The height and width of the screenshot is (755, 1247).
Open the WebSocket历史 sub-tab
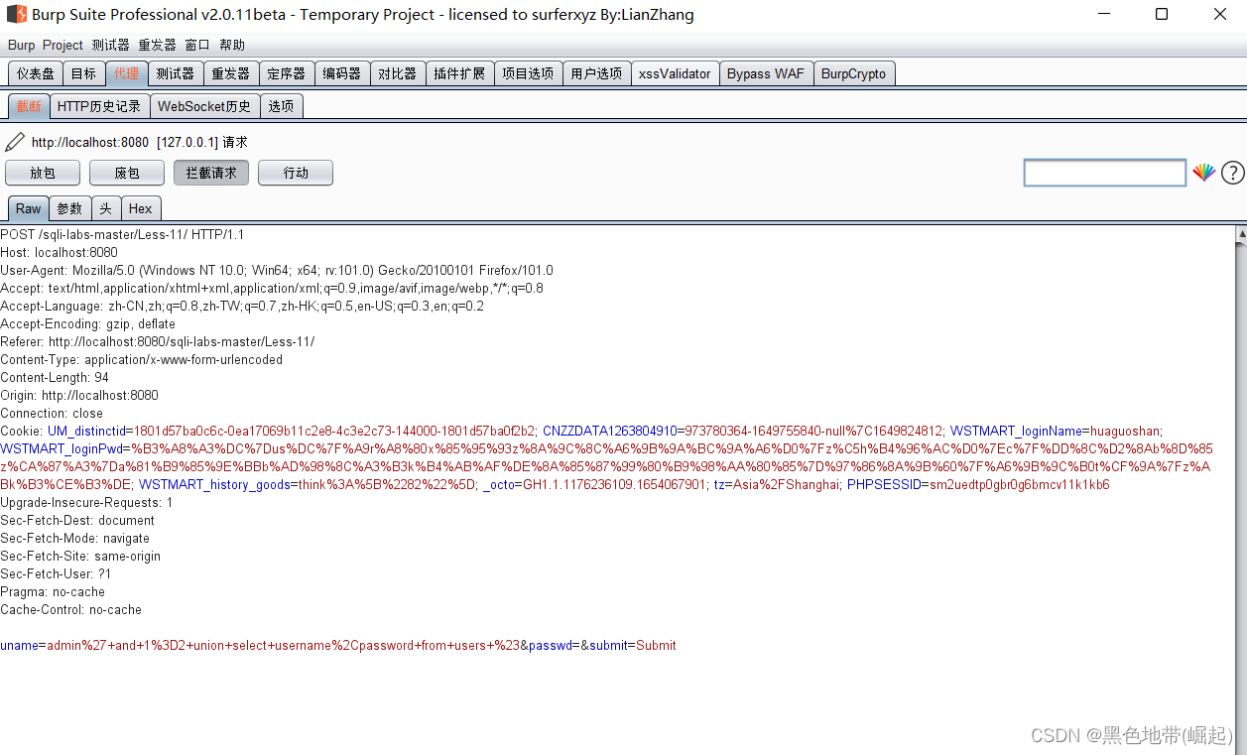point(204,106)
